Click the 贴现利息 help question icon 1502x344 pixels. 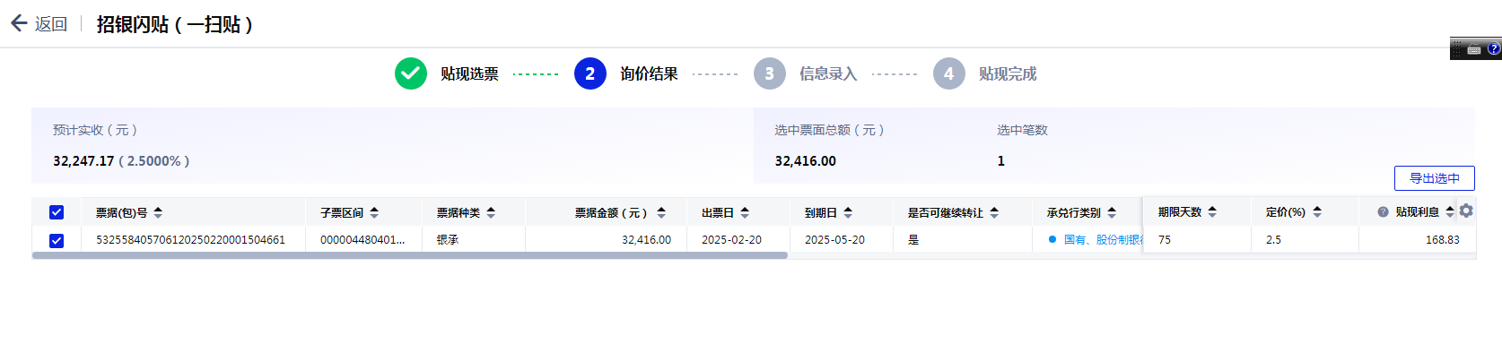click(x=1383, y=212)
